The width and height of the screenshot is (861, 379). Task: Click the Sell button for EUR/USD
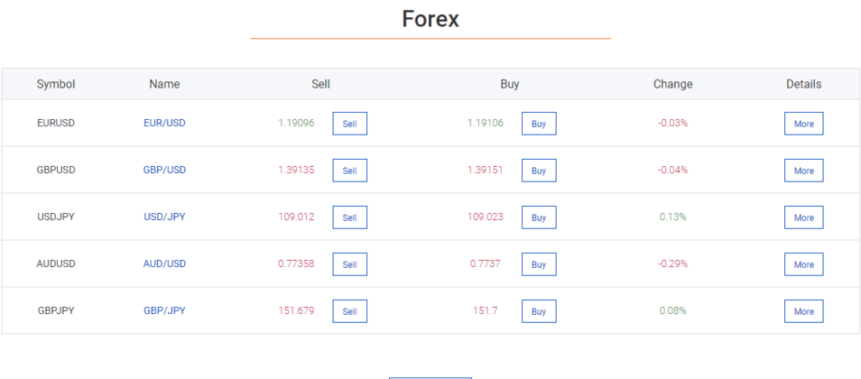tap(350, 124)
